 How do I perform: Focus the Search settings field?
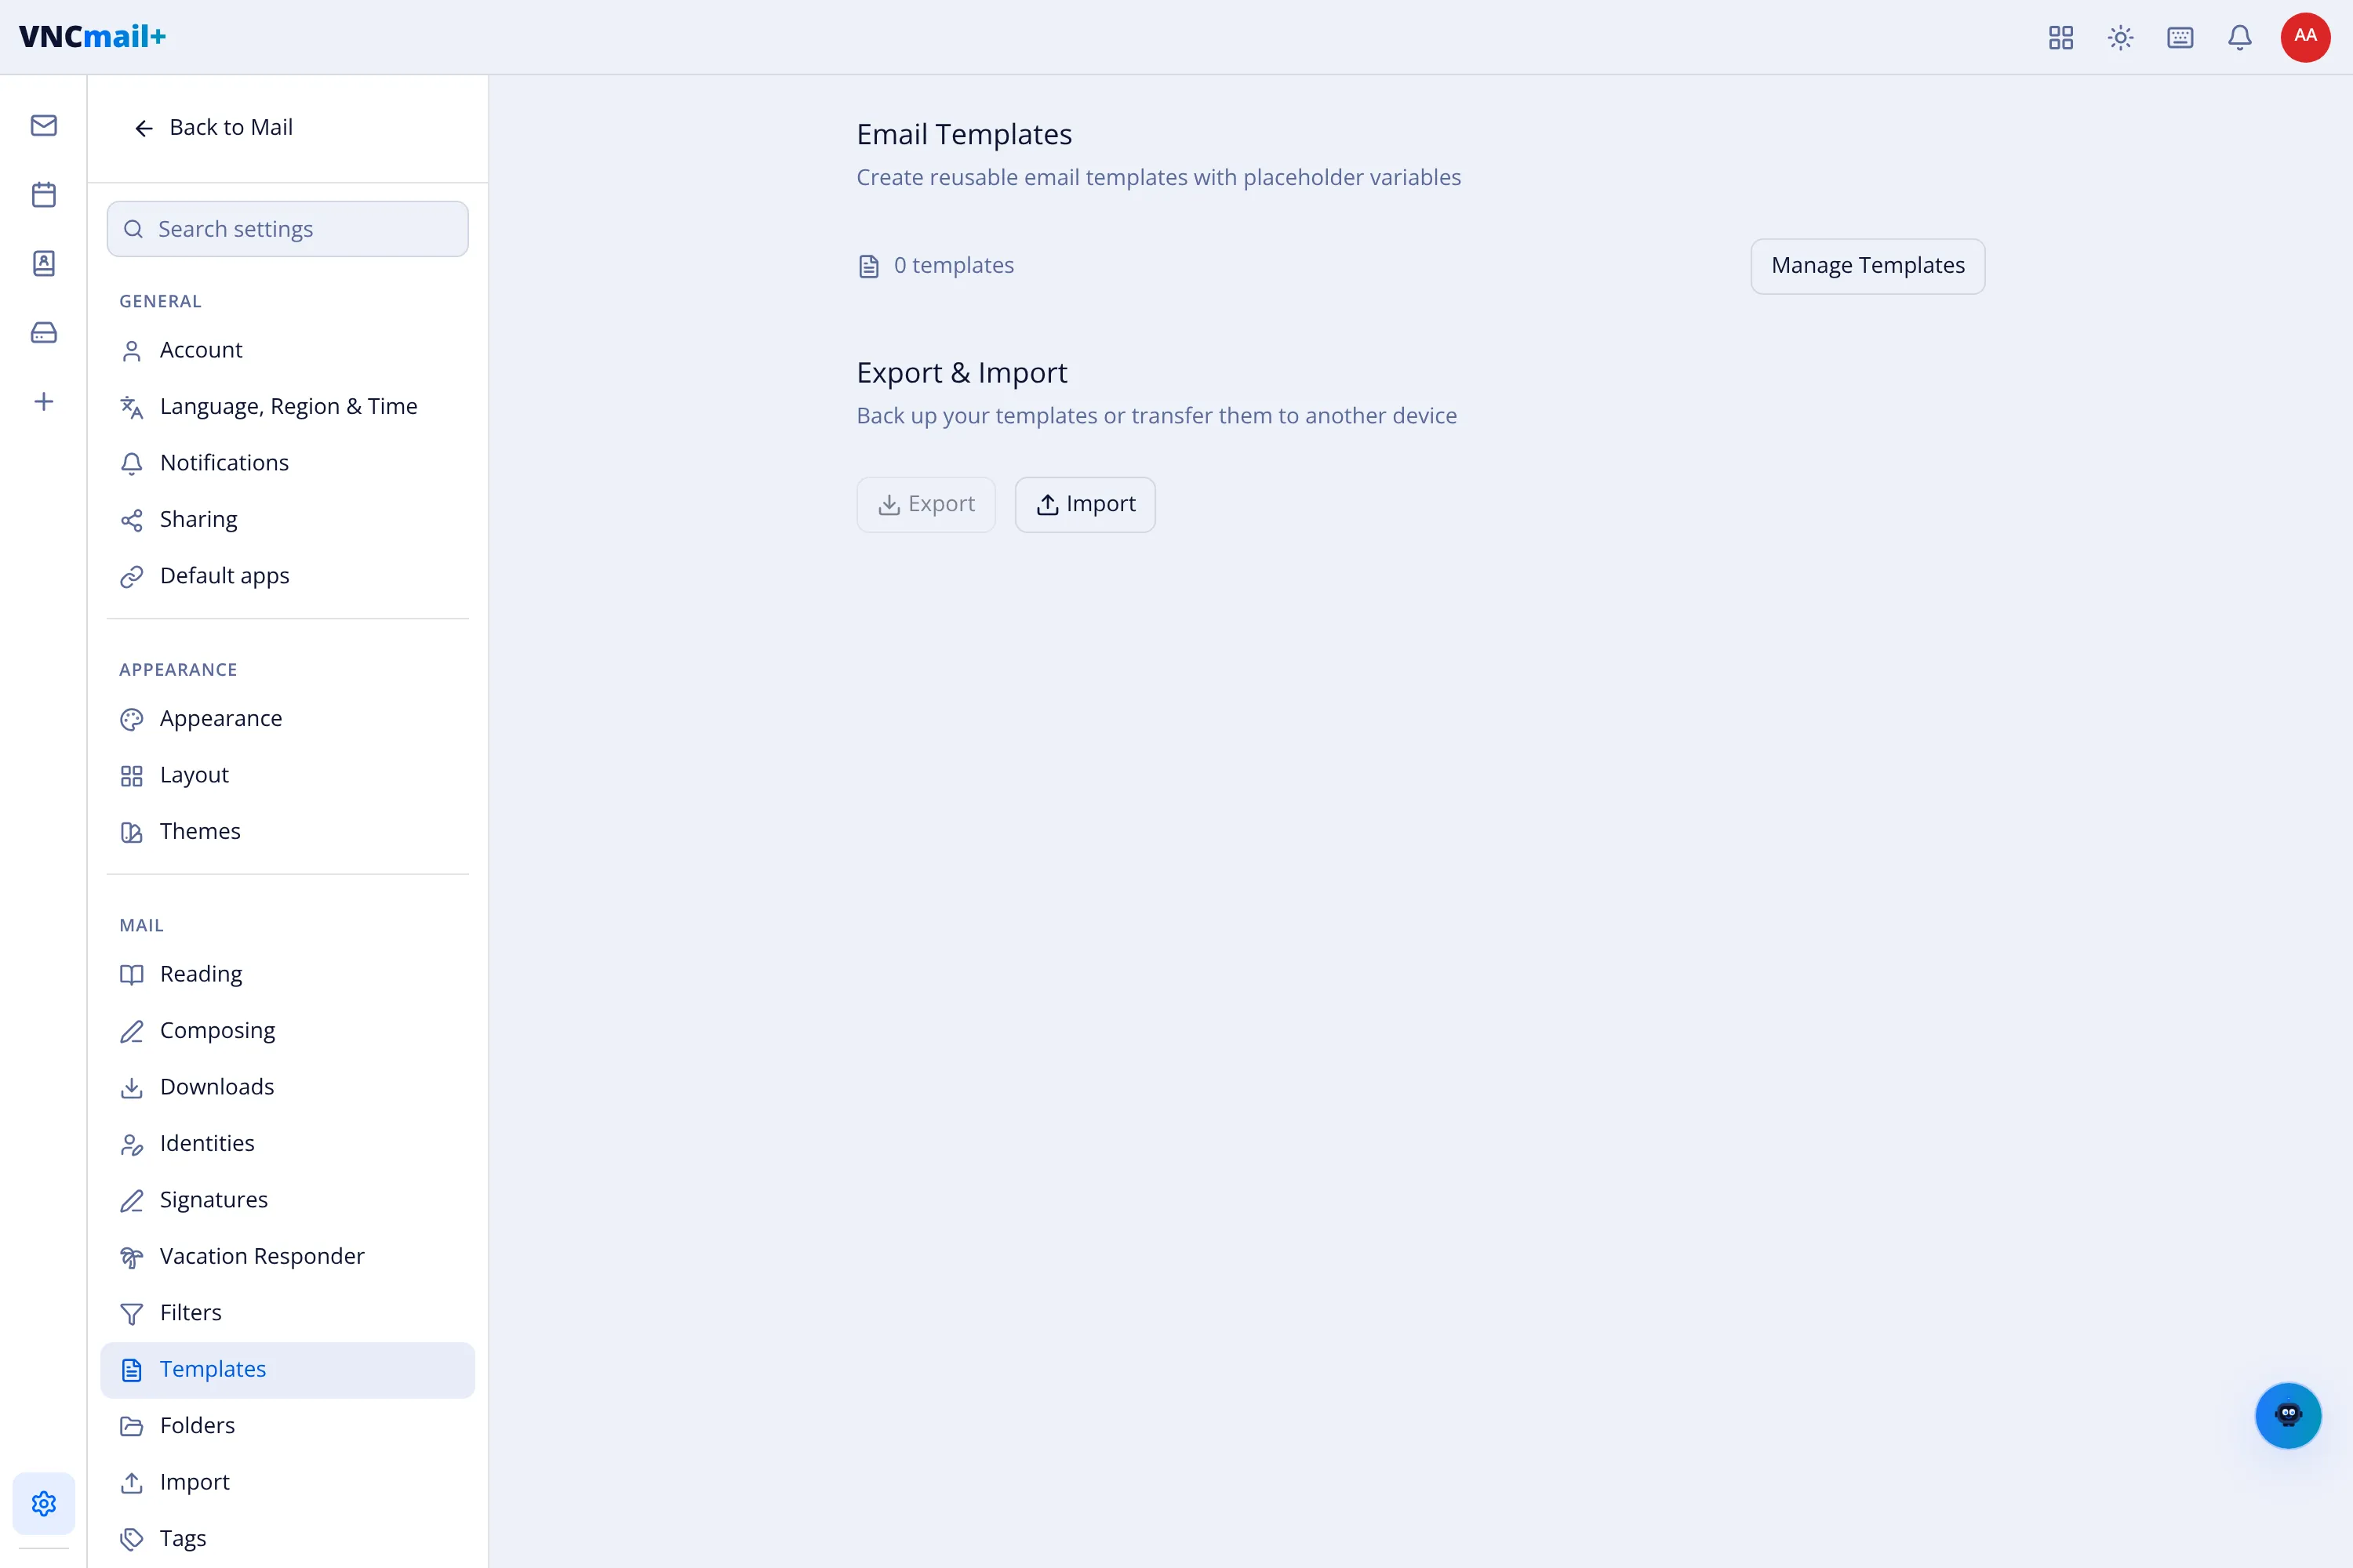tap(288, 229)
